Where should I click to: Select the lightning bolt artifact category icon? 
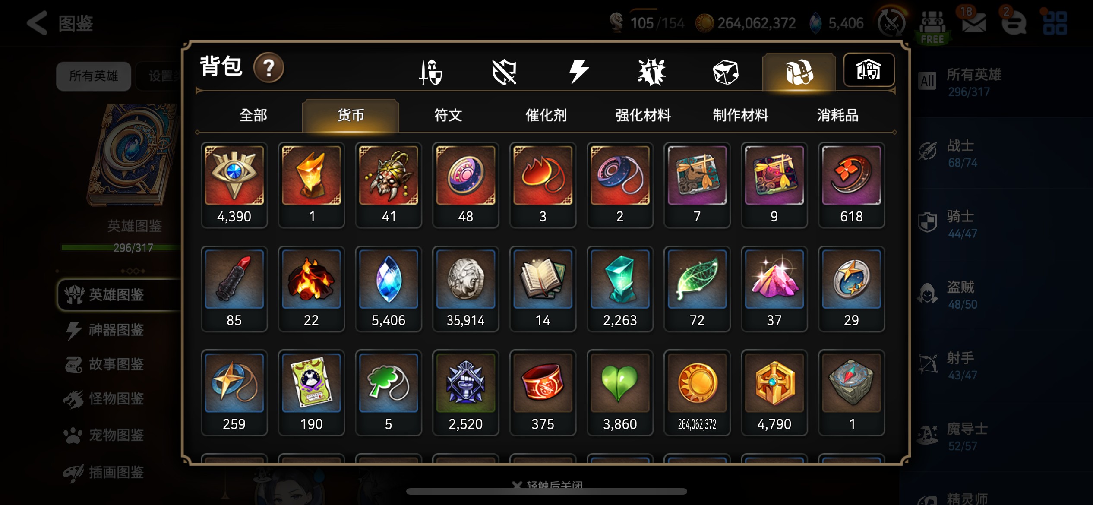[x=578, y=72]
